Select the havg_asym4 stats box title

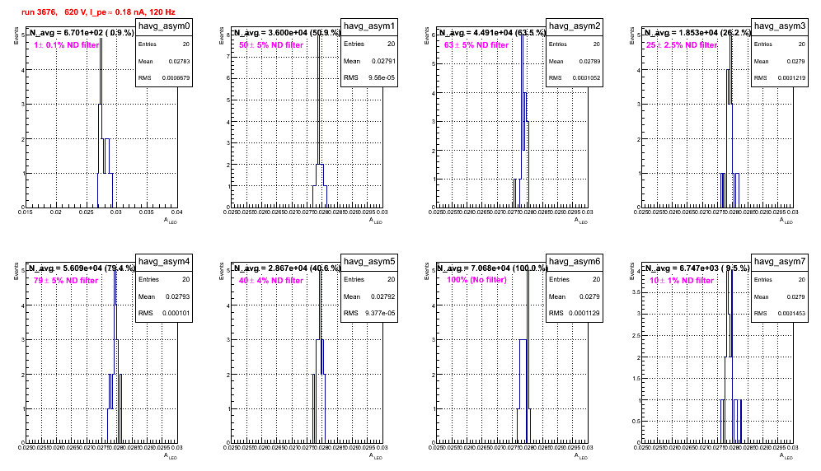(164, 261)
